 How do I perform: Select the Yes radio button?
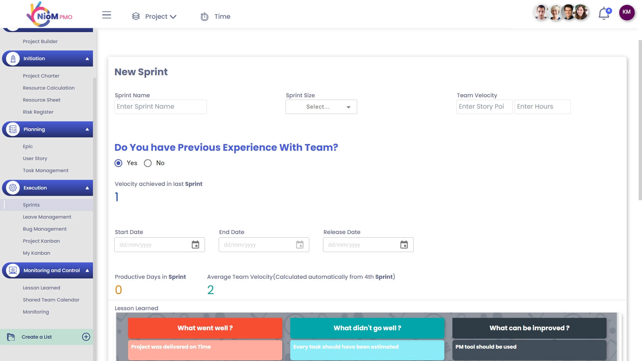click(x=118, y=163)
